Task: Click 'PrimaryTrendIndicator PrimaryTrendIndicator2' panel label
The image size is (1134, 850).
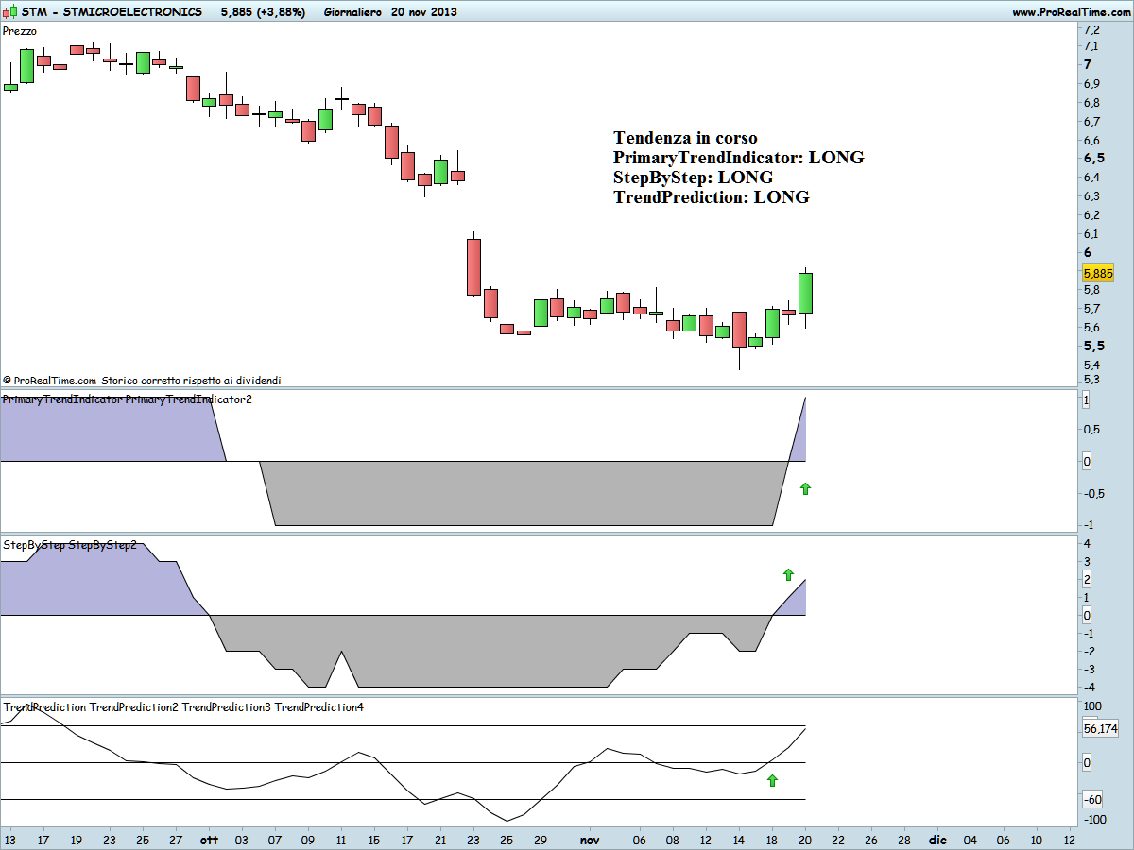Action: click(128, 399)
